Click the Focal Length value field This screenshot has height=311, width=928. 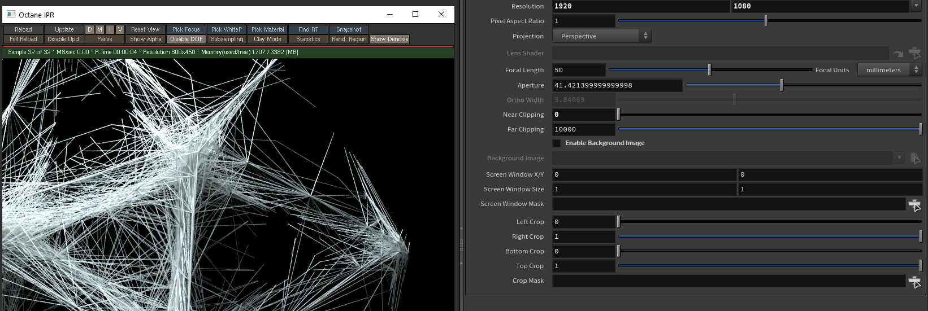[x=579, y=70]
